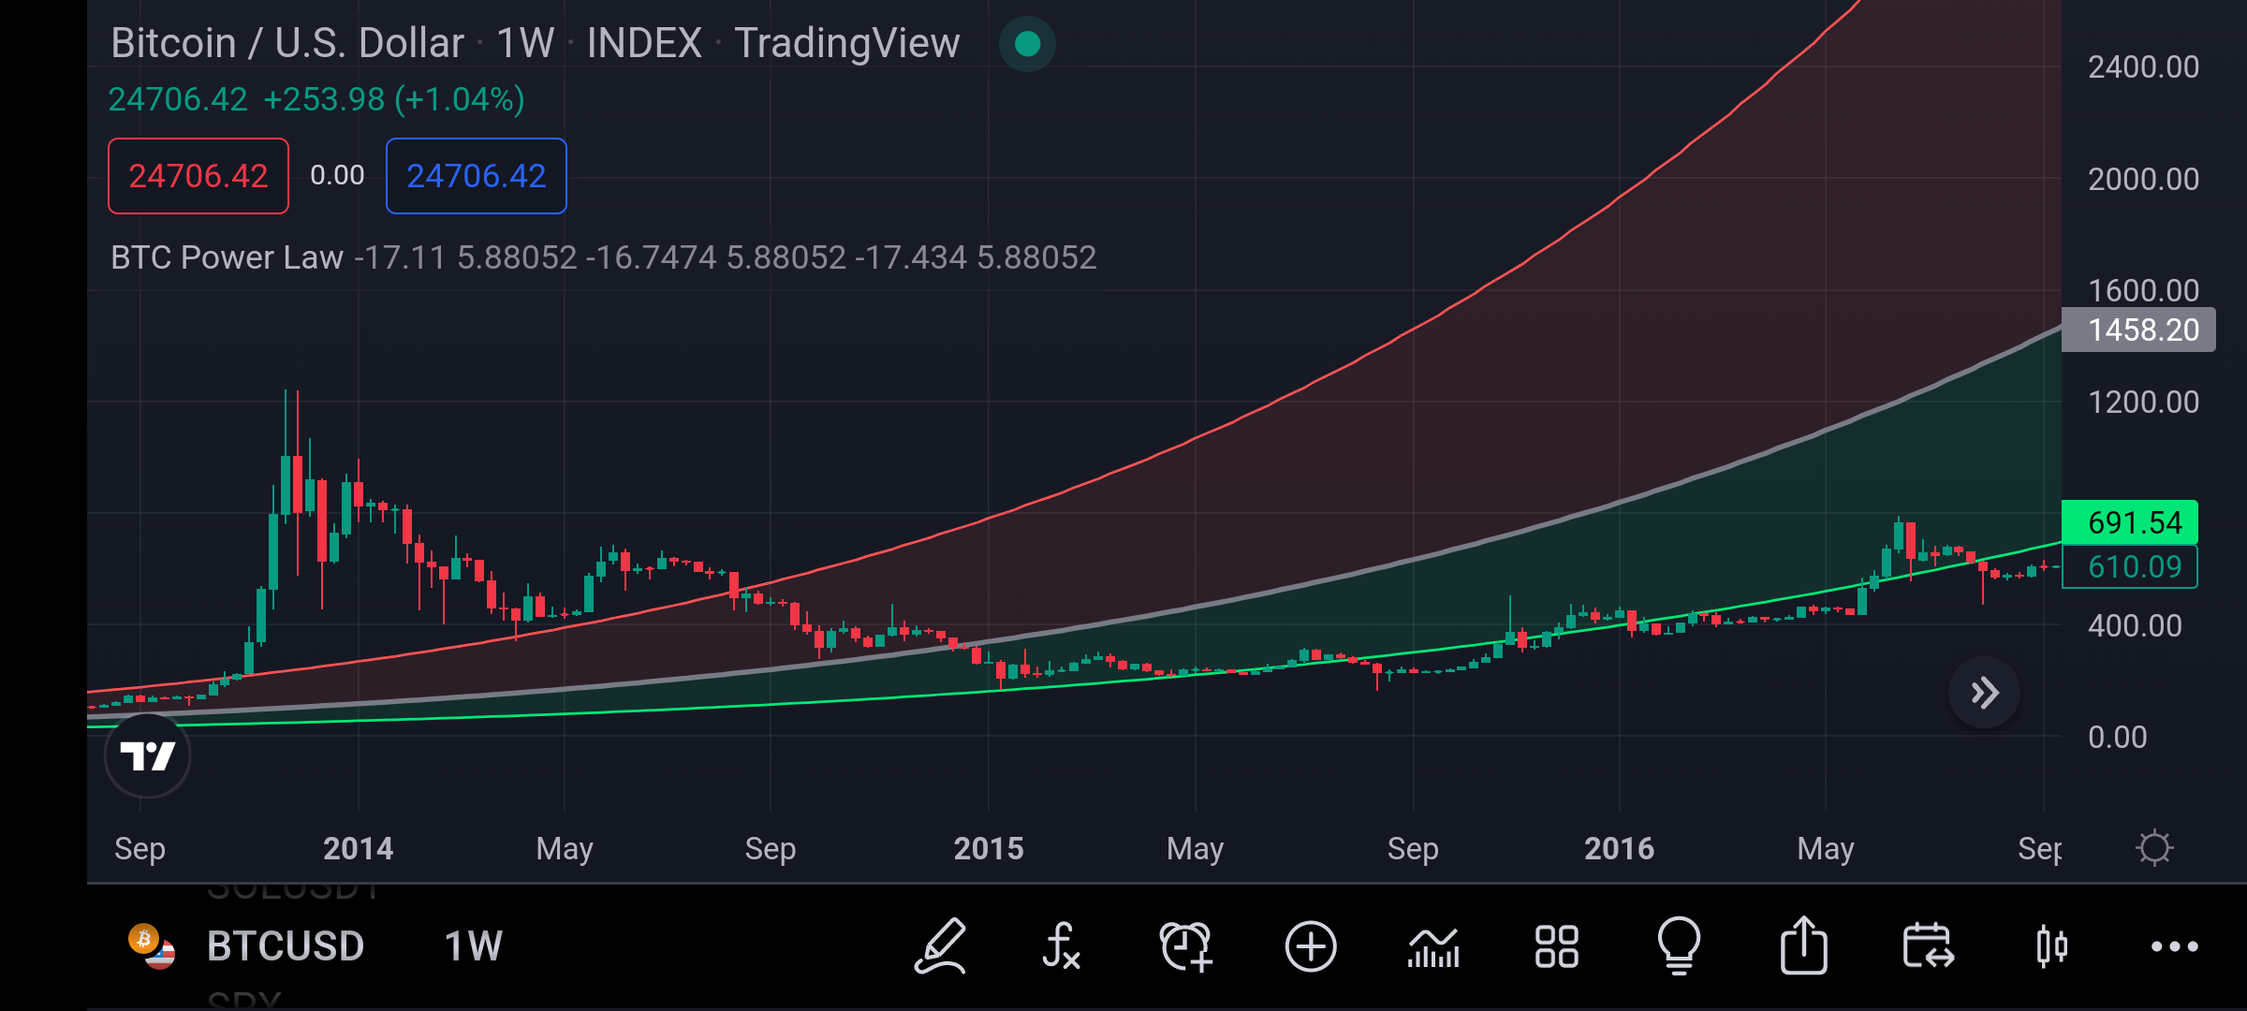Image resolution: width=2247 pixels, height=1011 pixels.
Task: Toggle the green market status dot
Action: pos(1027,44)
